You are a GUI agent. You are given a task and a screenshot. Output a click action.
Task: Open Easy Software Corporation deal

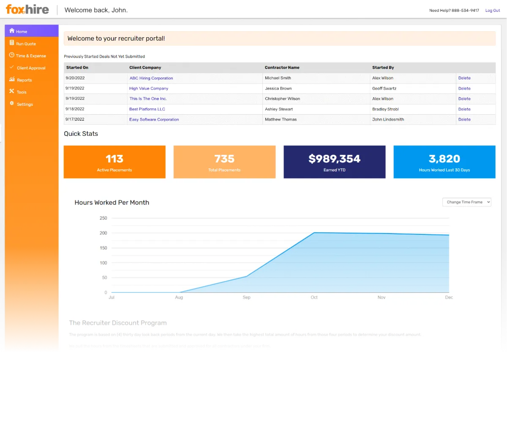[154, 119]
